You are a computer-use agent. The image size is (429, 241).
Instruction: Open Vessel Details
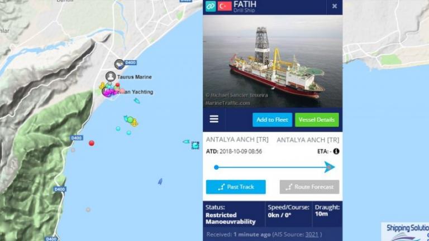click(317, 120)
